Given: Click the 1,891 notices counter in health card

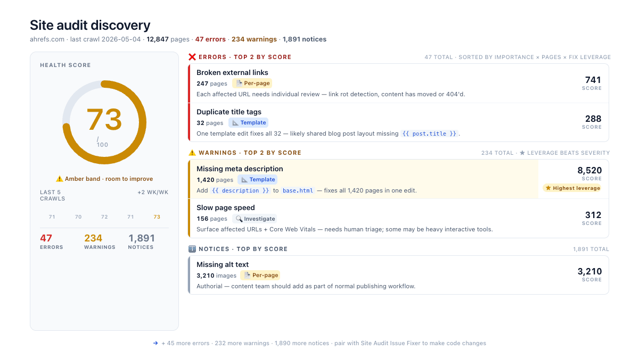Looking at the screenshot, I should tap(141, 241).
